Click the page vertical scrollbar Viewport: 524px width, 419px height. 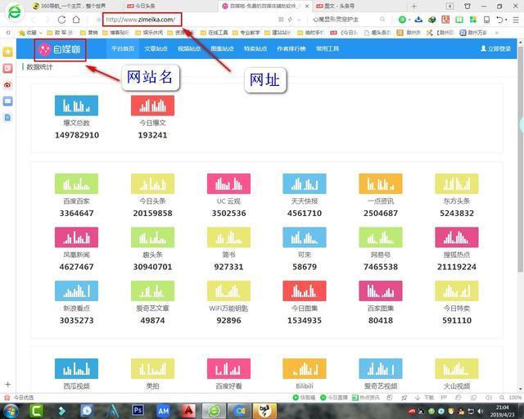tap(520, 123)
